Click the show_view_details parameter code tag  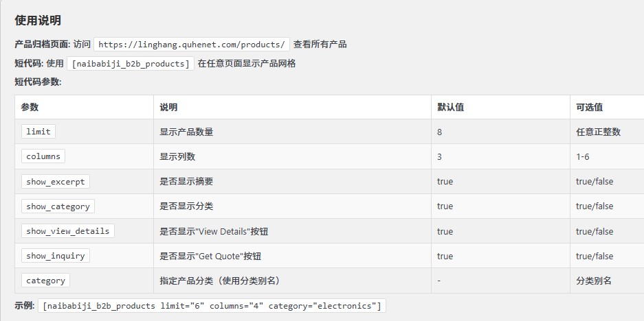(67, 231)
